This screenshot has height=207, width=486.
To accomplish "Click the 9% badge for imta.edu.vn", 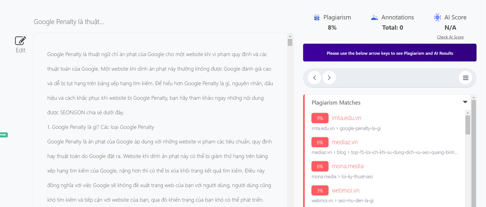I will (320, 118).
